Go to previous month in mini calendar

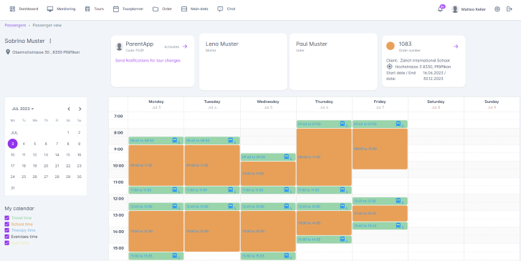pos(69,109)
